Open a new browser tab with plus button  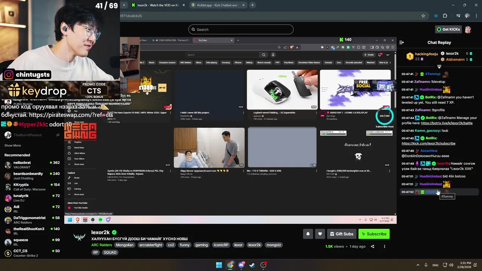[x=252, y=5]
